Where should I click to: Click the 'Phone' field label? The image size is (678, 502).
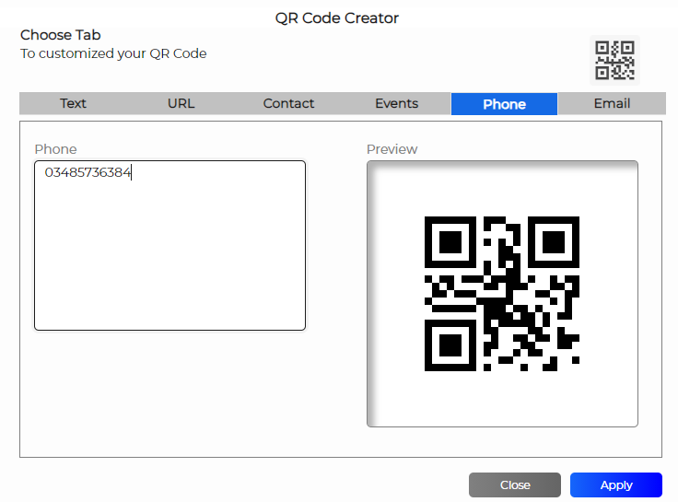pos(56,149)
